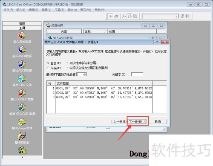Viewport: 213px width, 166px height.
Task: Click the globe geodetic toolbar icon
Action: point(130,16)
